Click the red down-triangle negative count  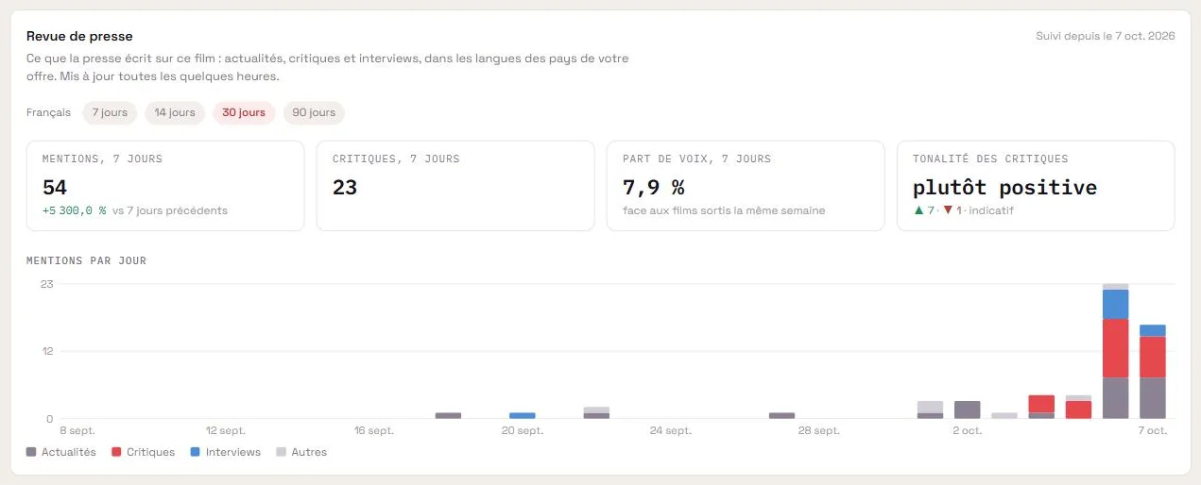[952, 210]
